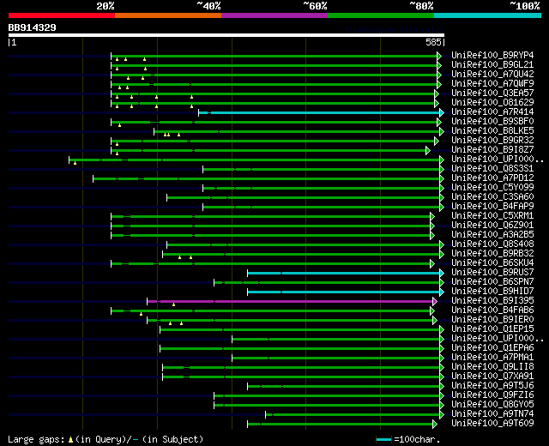This screenshot has width=549, height=446.
Task: Click the cyan arrowhead ending the A7R414 alignment
Action: click(442, 112)
